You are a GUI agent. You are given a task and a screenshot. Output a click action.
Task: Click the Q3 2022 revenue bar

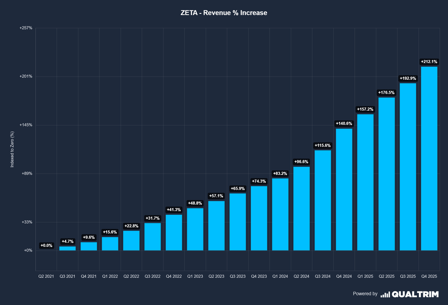[152, 237]
